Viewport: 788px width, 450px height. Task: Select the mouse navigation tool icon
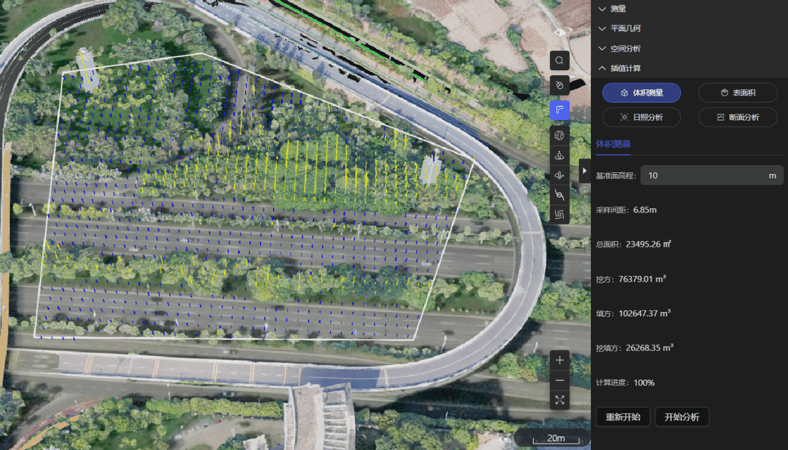pyautogui.click(x=560, y=85)
